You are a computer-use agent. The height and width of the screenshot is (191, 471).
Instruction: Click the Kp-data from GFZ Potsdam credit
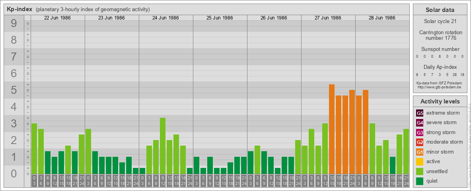(440, 83)
